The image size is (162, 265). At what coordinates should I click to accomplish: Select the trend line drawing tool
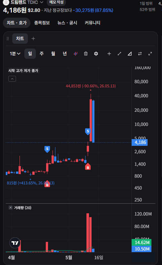pyautogui.click(x=119, y=54)
